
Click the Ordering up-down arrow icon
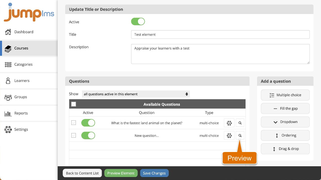tap(277, 135)
